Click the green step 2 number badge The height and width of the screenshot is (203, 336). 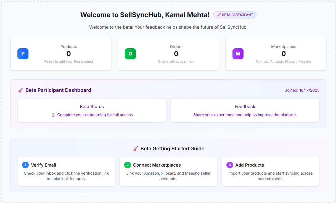coord(128,165)
